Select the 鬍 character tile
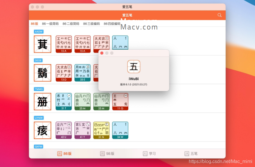255x167 pixels. point(43,73)
